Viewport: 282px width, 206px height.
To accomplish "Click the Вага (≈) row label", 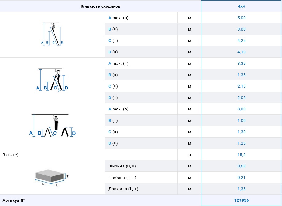I will click(x=11, y=155).
